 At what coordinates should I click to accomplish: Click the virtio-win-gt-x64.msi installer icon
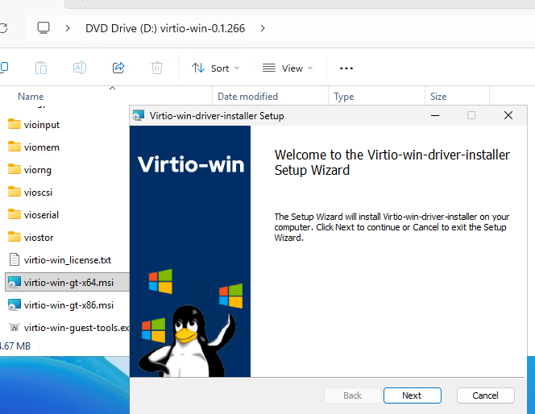tap(15, 283)
